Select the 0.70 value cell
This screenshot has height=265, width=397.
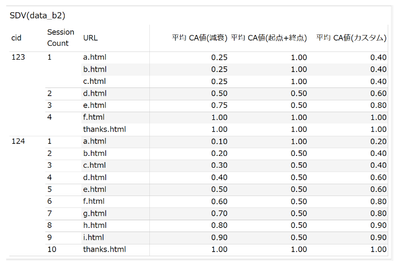click(219, 213)
